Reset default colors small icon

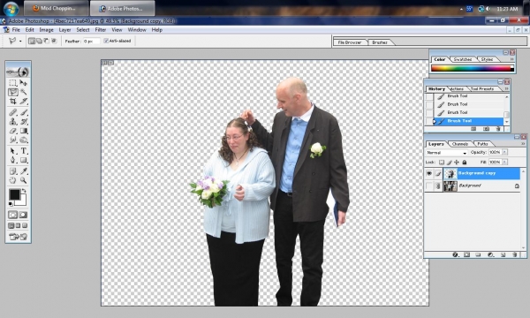pos(11,204)
